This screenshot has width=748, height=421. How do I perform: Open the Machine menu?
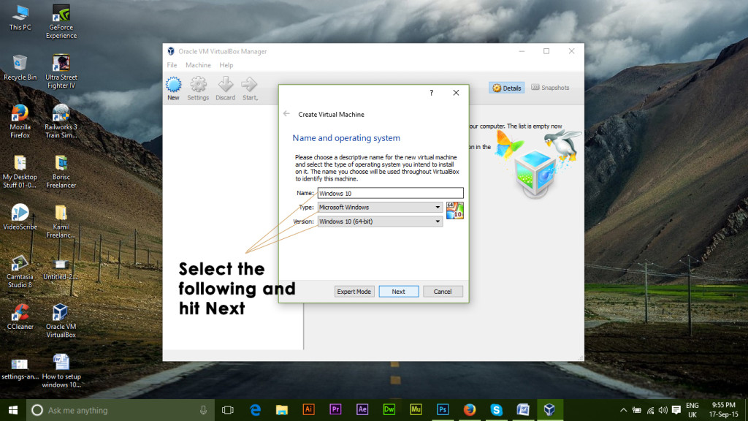pos(198,65)
